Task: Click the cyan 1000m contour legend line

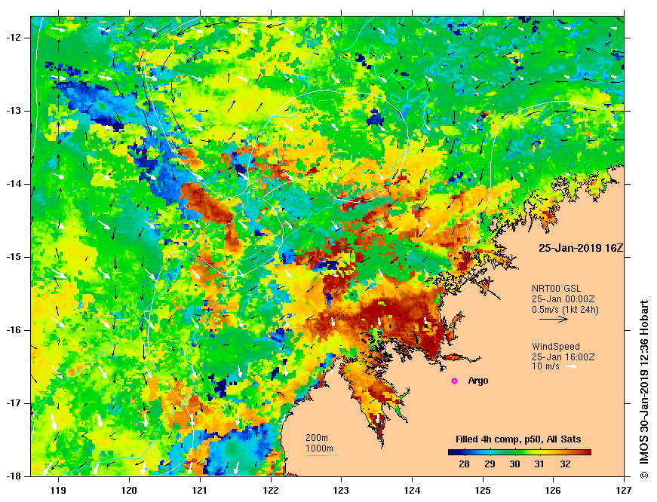Action: pos(316,455)
